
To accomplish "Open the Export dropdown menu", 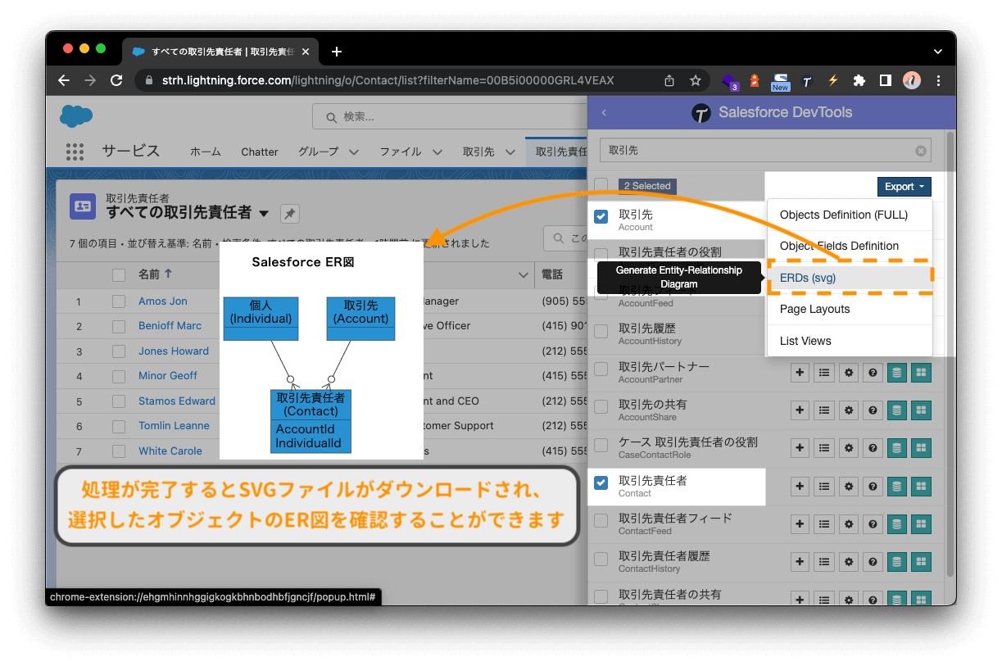I will [x=904, y=186].
